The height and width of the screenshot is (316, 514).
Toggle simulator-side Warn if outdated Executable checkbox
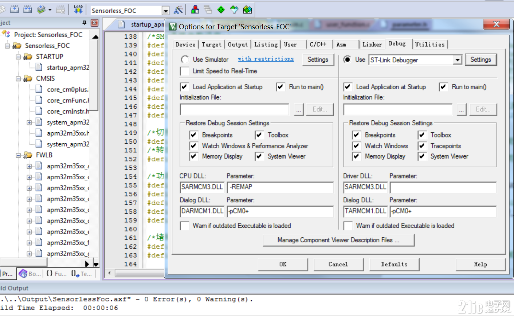click(185, 226)
